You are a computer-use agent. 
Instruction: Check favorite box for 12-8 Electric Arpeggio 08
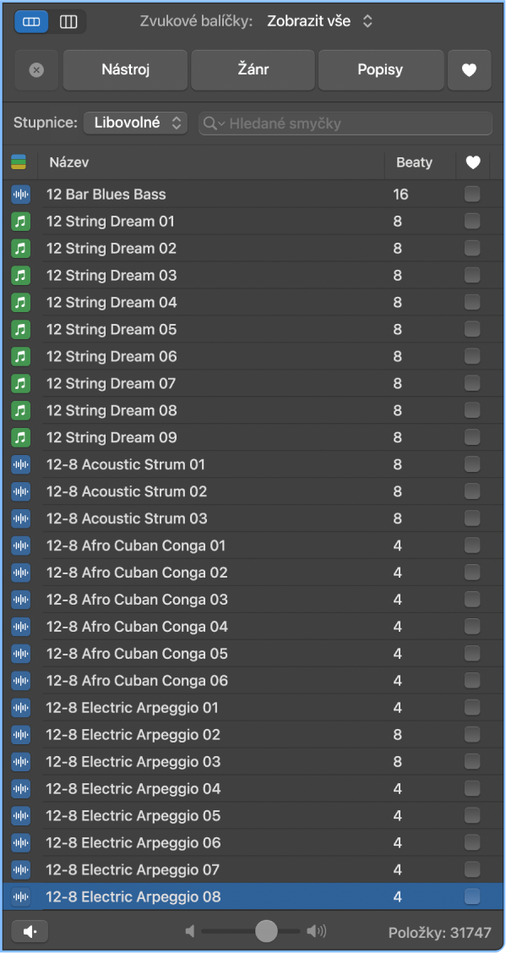pos(472,896)
